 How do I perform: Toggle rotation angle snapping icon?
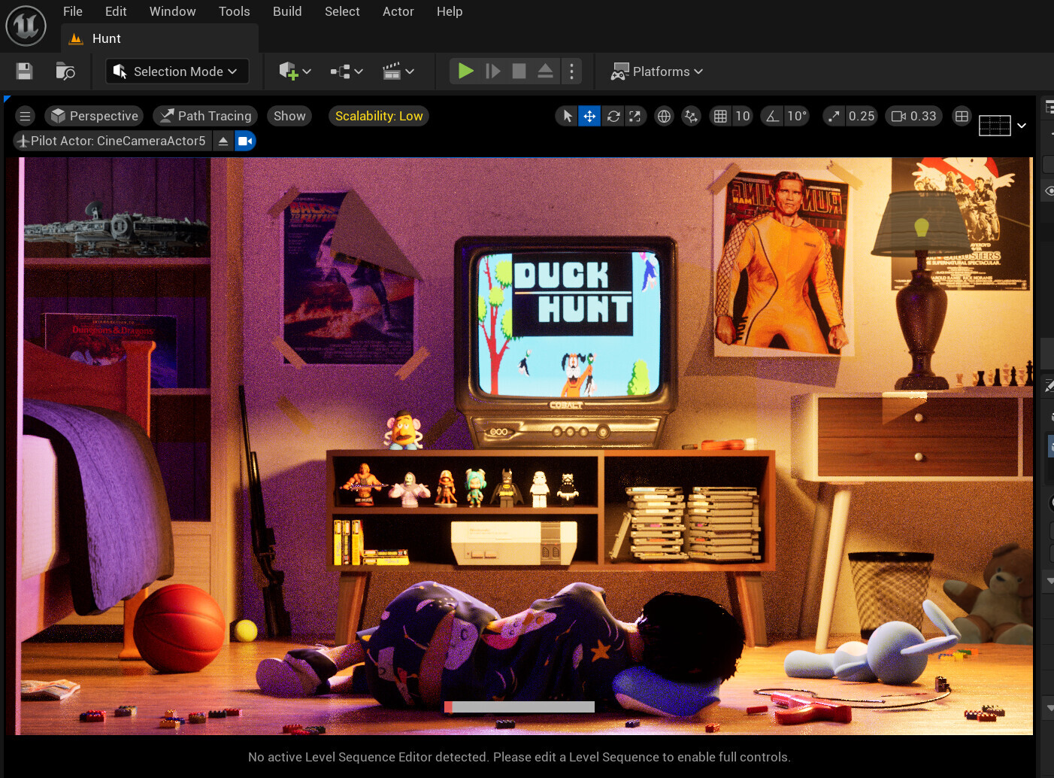click(772, 116)
